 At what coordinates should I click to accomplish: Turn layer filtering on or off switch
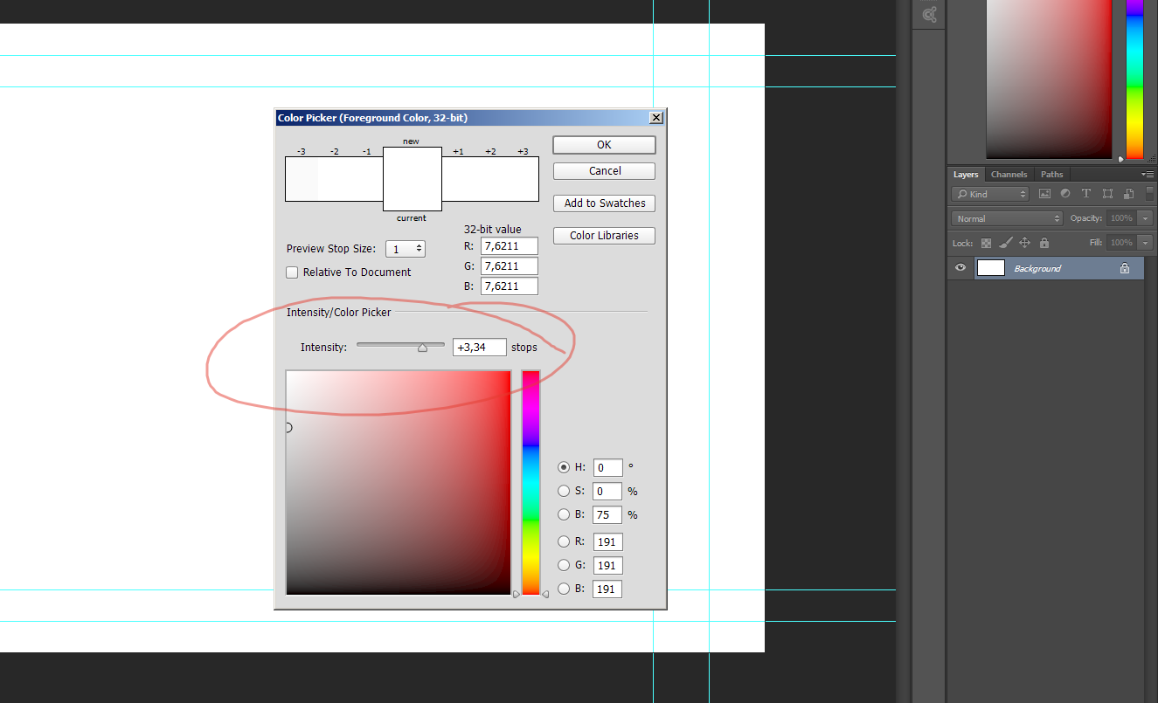pyautogui.click(x=1149, y=193)
